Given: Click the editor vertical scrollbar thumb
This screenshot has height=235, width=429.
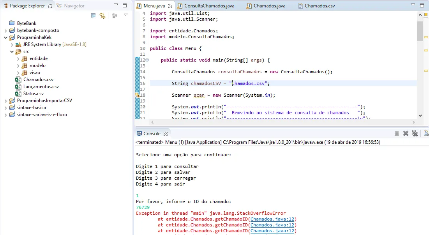Looking at the screenshot, I should 420,31.
